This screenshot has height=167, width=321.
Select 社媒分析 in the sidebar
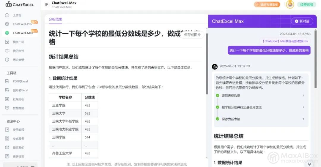(x=18, y=99)
